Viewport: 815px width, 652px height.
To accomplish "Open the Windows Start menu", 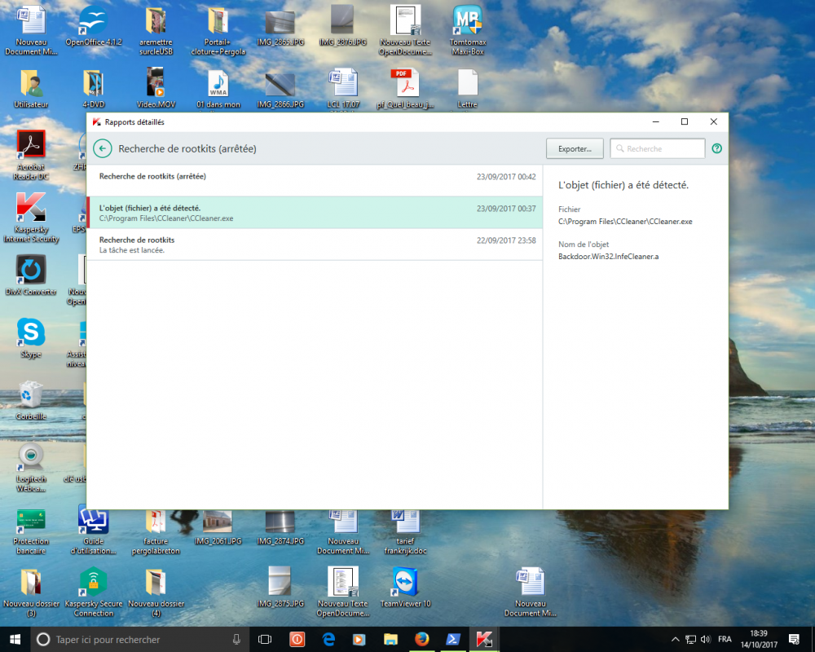I will point(15,639).
